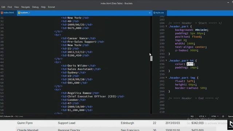Click the #0c1e2e background color value
Screen dimensions: 233x131
[201, 30]
